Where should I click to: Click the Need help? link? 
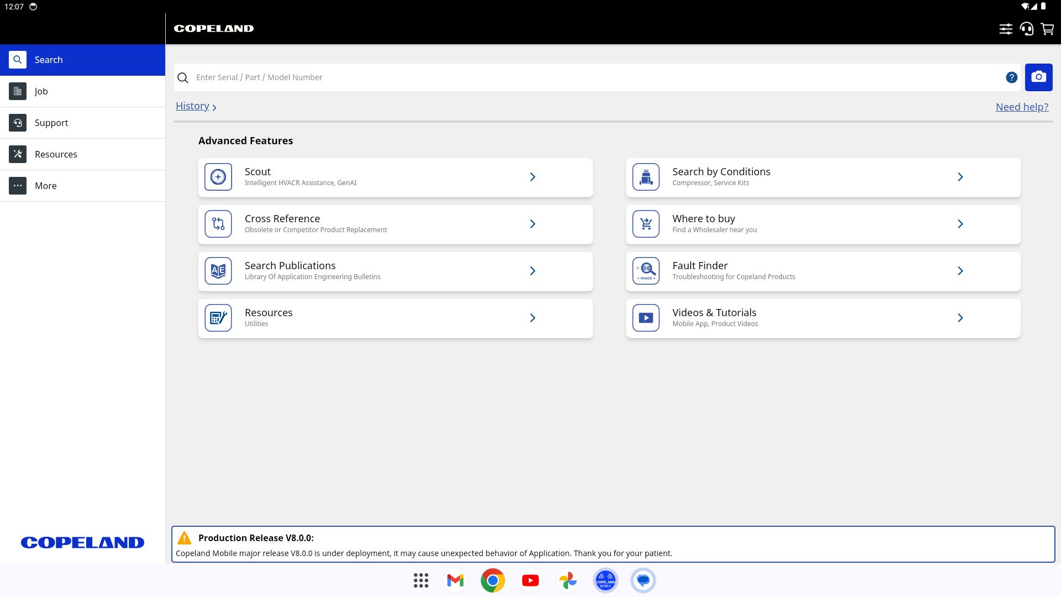(1022, 107)
